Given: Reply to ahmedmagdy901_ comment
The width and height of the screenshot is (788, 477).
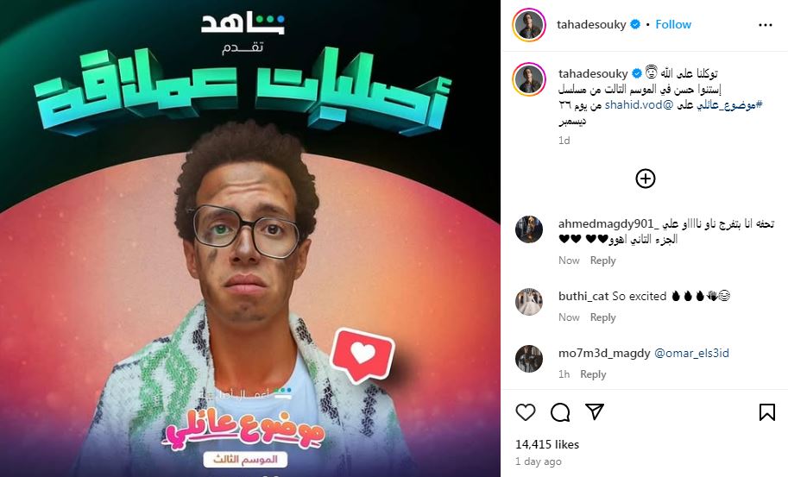Looking at the screenshot, I should pyautogui.click(x=602, y=260).
